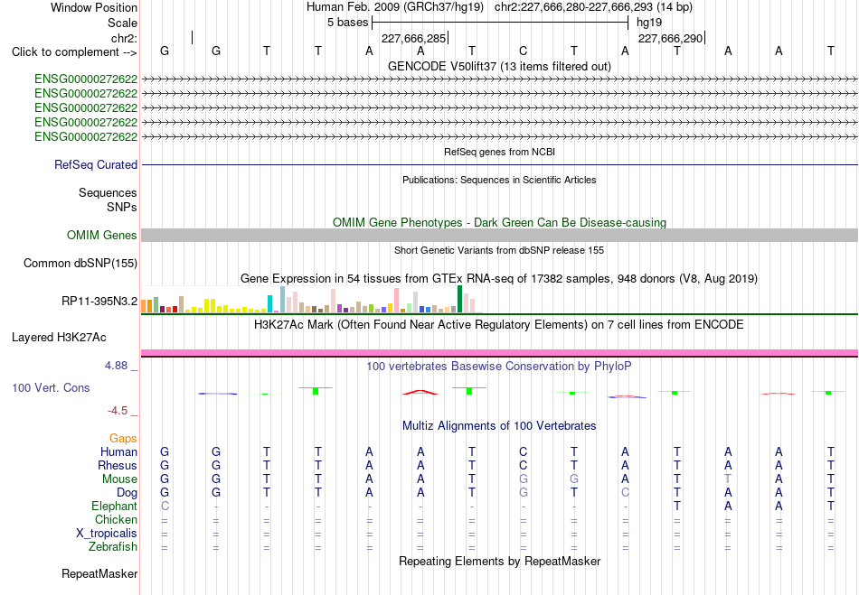
Task: Click the OMIM Genes side label
Action: point(102,235)
